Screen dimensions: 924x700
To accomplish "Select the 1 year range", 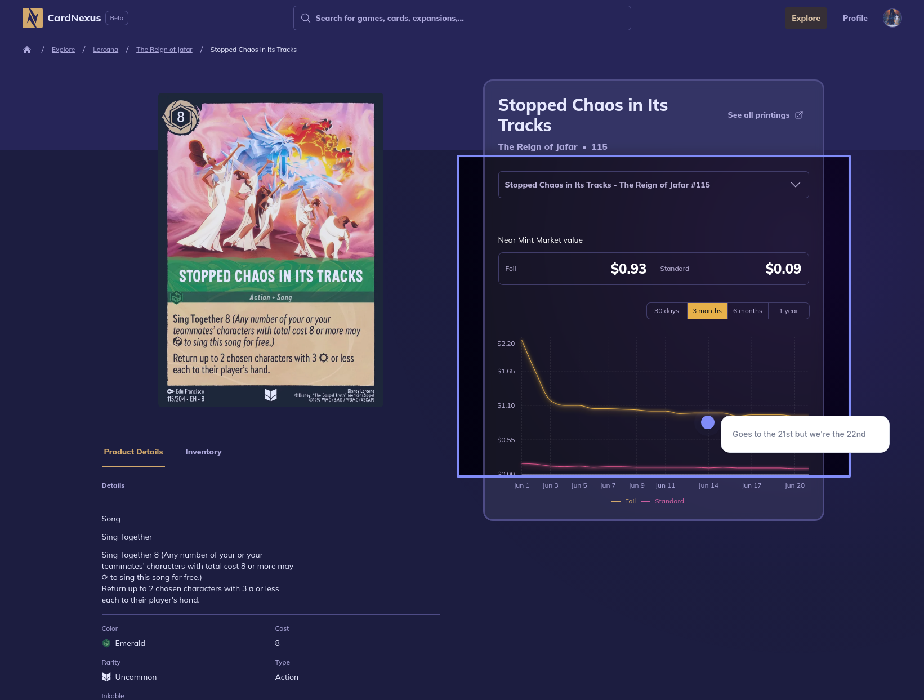I will (788, 311).
